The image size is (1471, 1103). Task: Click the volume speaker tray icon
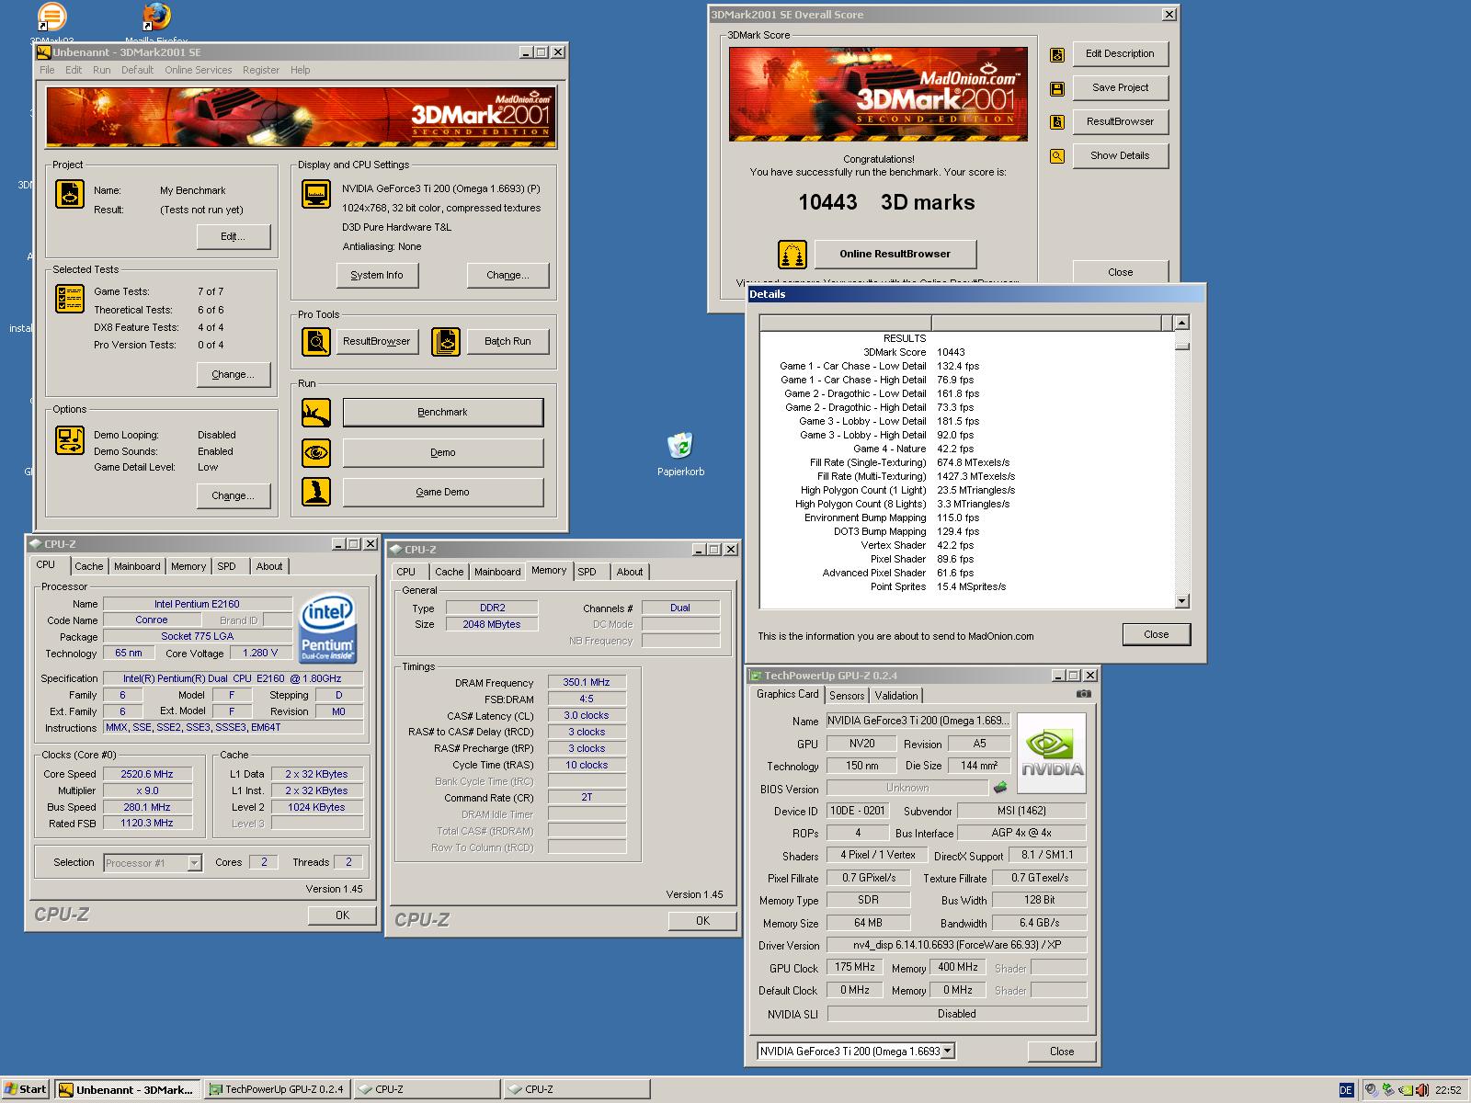point(1423,1090)
